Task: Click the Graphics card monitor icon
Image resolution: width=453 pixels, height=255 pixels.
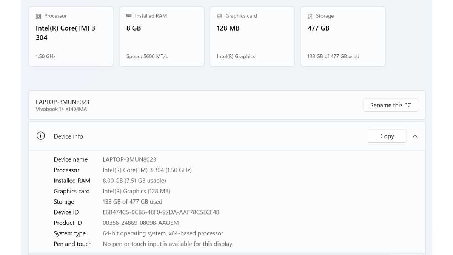Action: [x=219, y=16]
